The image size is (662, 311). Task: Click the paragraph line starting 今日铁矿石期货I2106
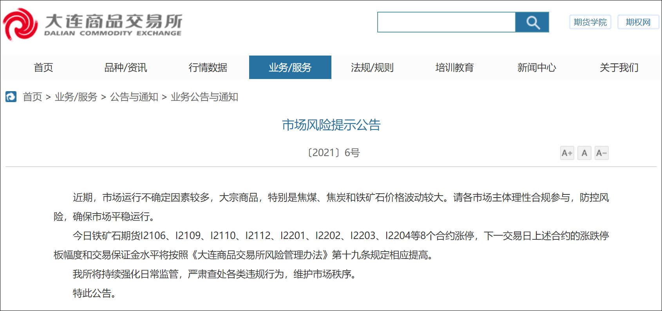[341, 235]
